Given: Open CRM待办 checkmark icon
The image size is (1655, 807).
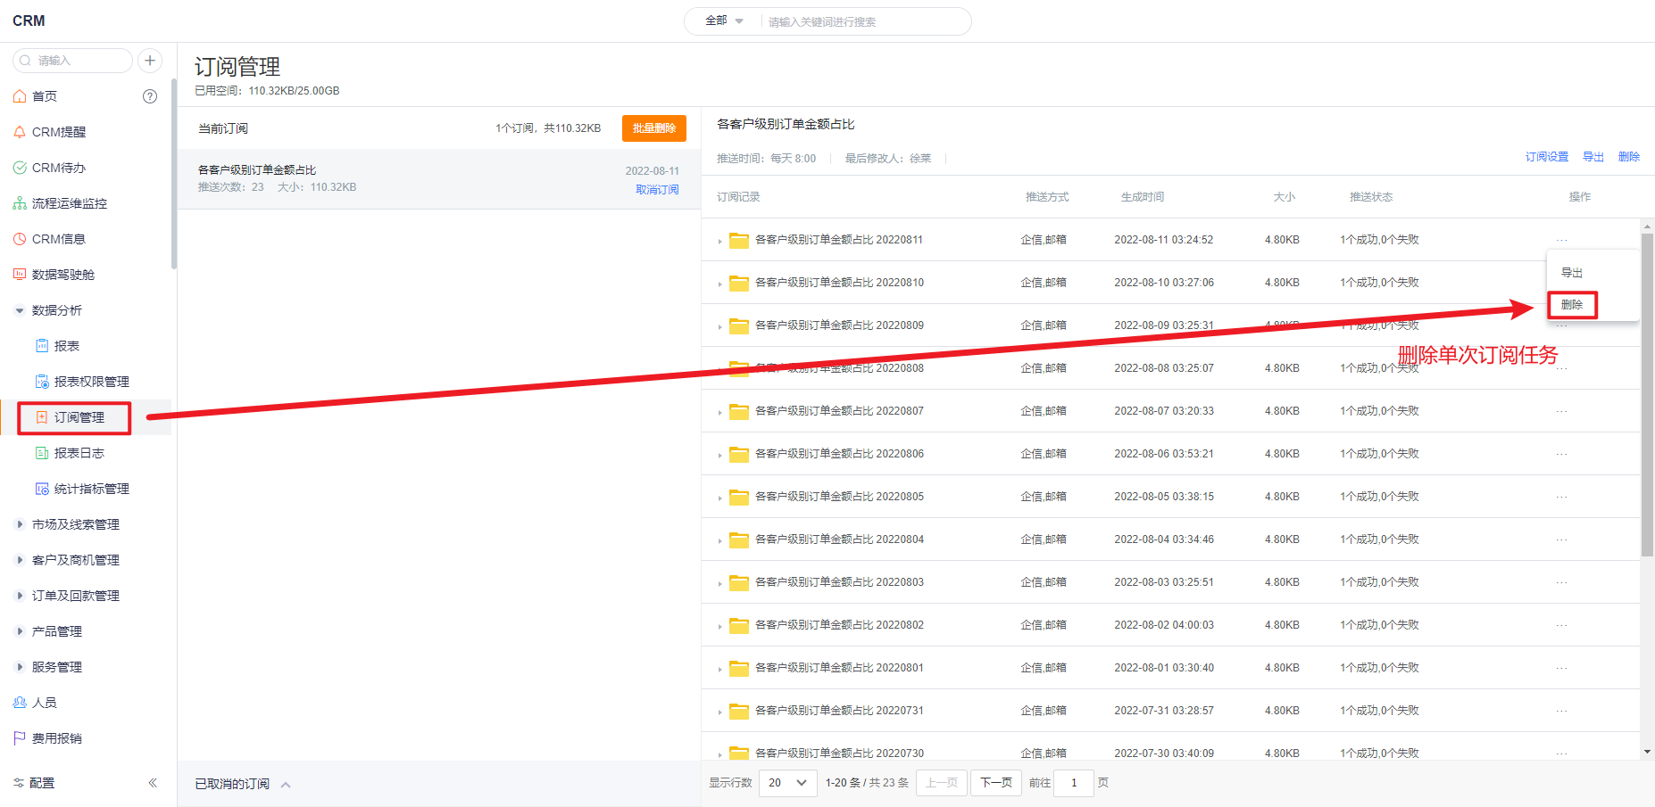Looking at the screenshot, I should coord(20,168).
